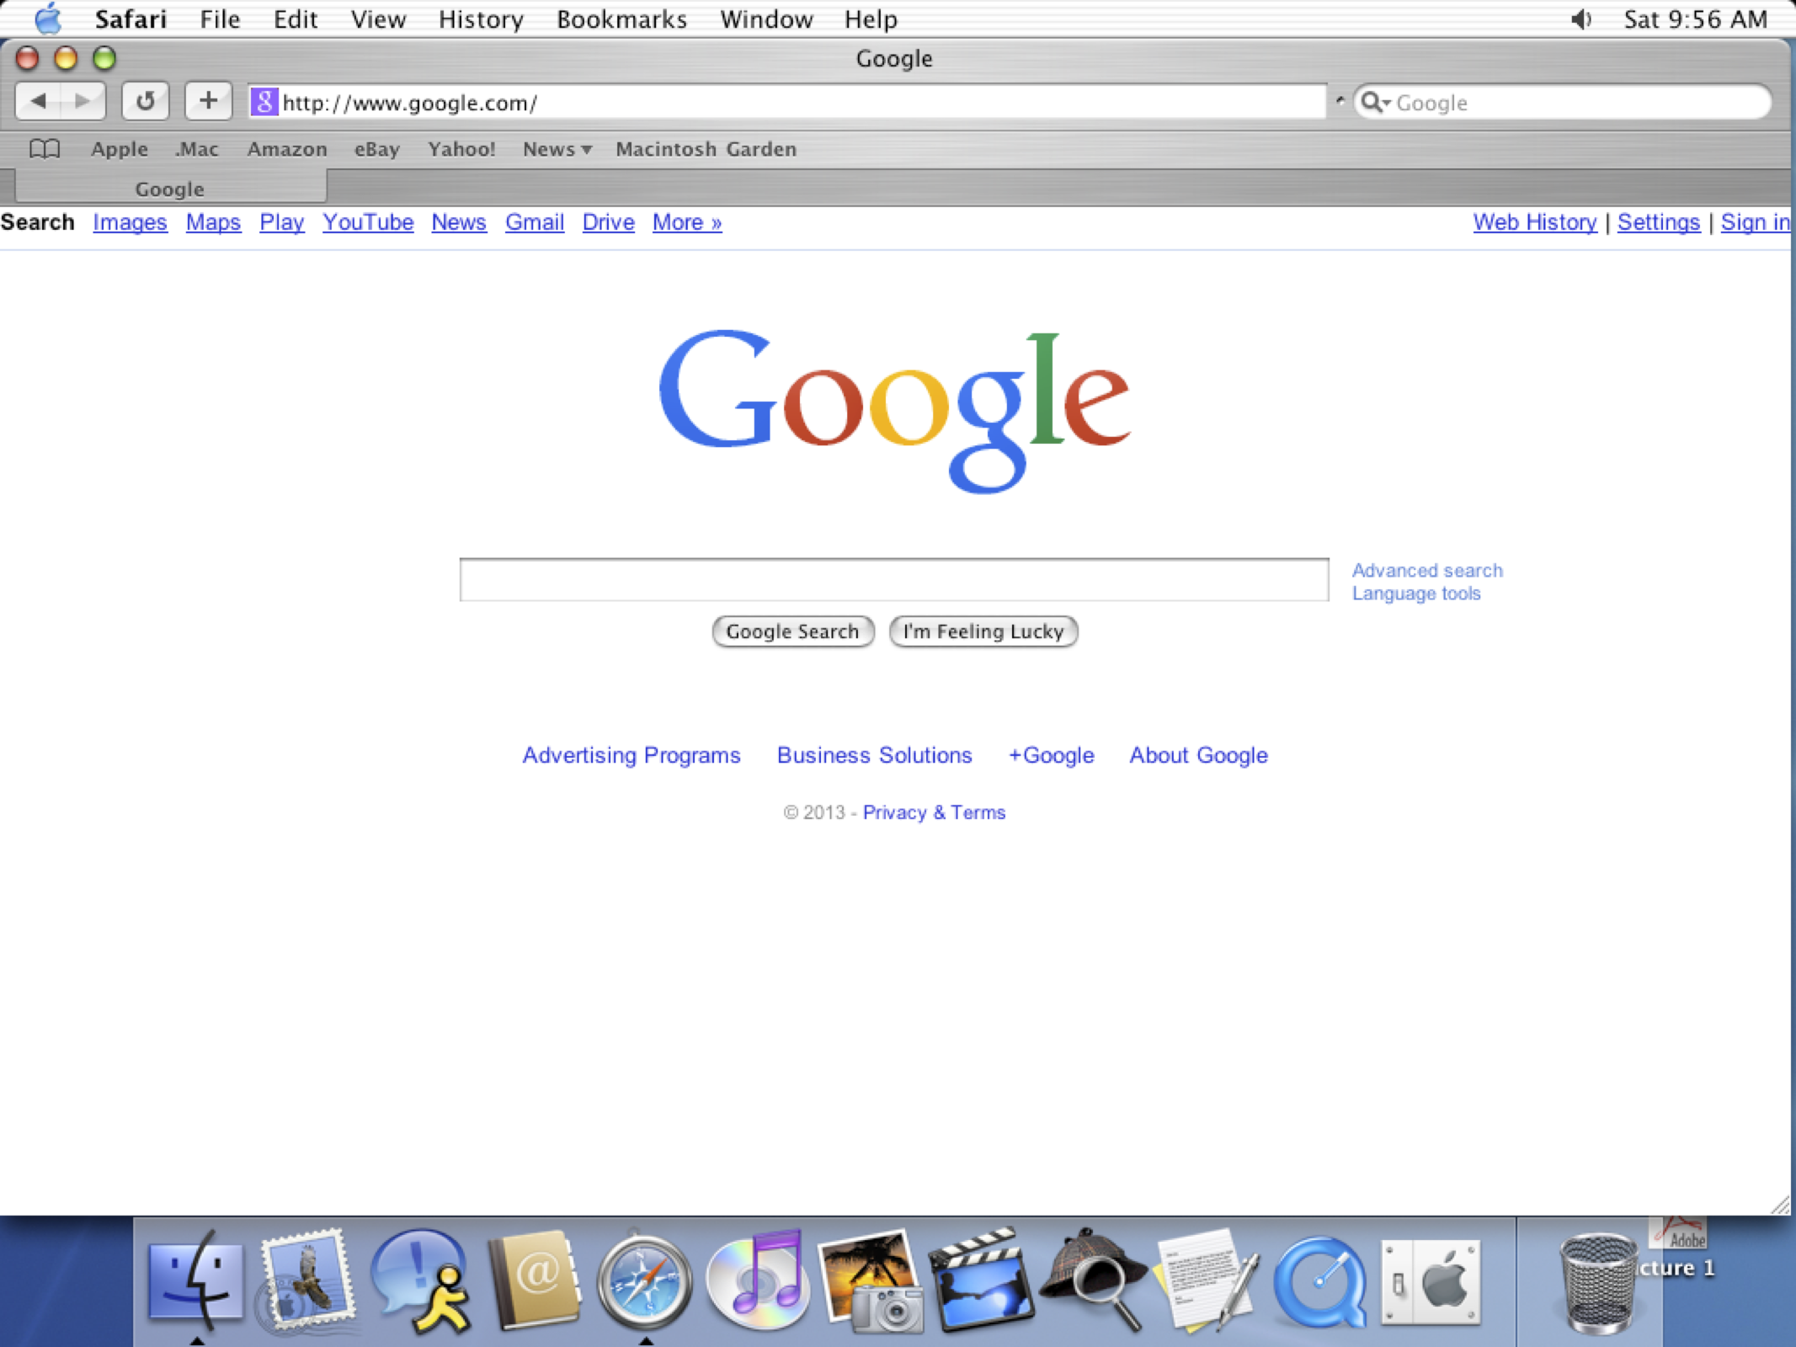This screenshot has width=1796, height=1347.
Task: Open the Window menu
Action: click(x=766, y=19)
